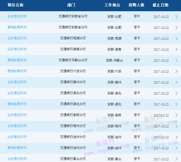
Task: Select department text 交通银行六安分行
Action: click(73, 71)
